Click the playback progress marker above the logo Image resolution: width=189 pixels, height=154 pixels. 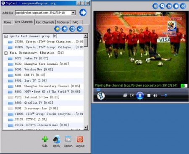tap(98, 90)
